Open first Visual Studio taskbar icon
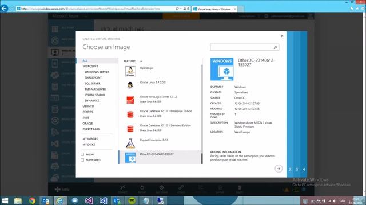 (x=89, y=201)
